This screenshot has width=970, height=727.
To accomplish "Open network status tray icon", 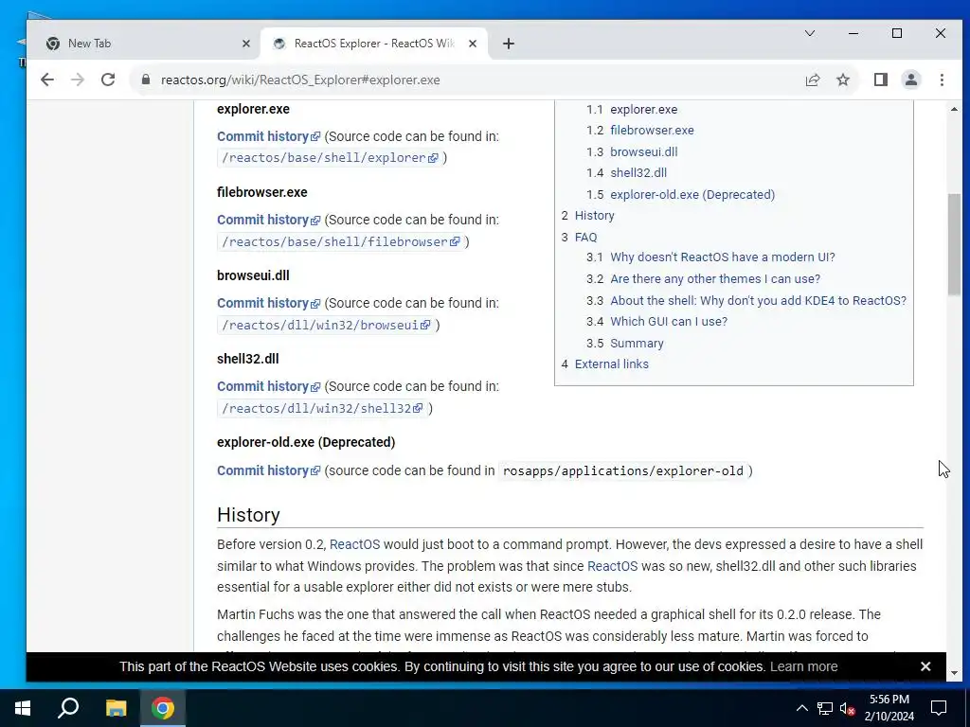I will [x=825, y=708].
